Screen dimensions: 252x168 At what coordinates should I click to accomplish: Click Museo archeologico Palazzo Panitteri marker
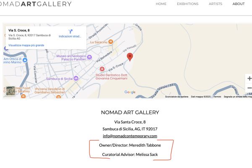pyautogui.click(x=89, y=57)
